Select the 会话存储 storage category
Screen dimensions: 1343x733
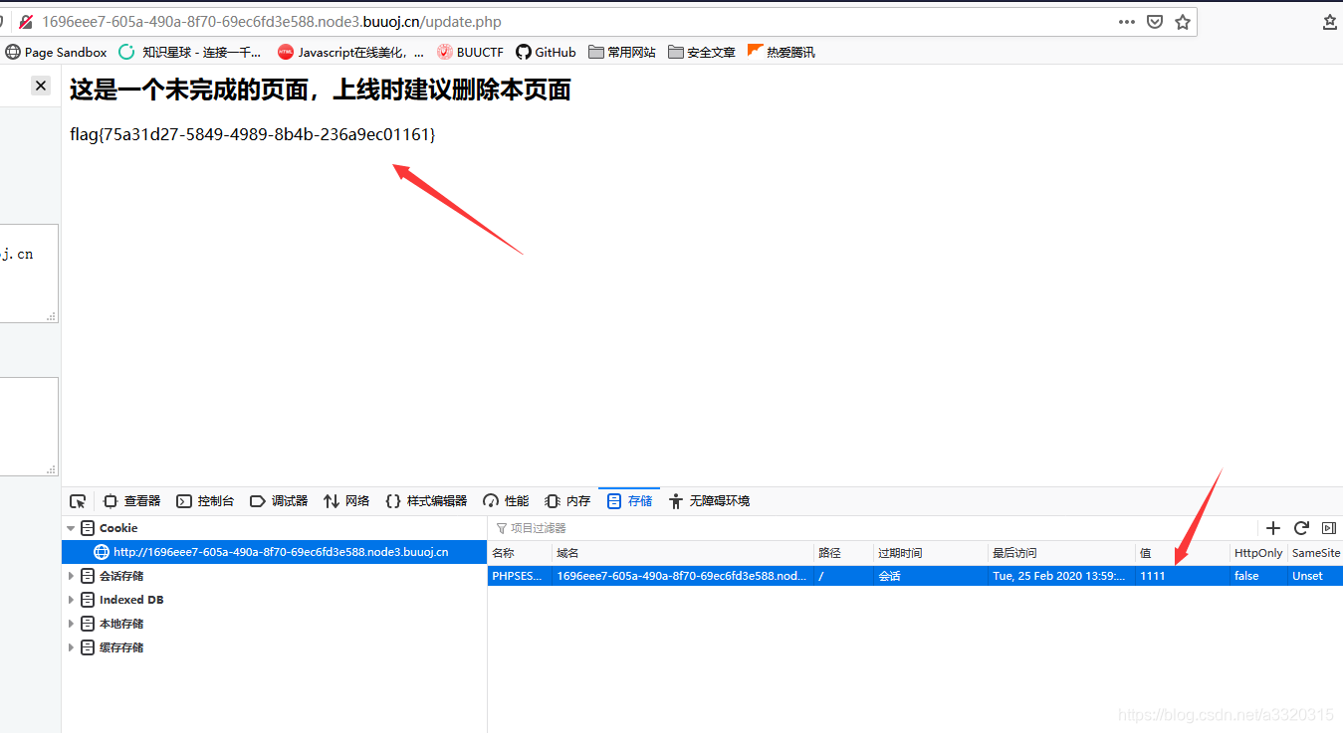coord(121,576)
